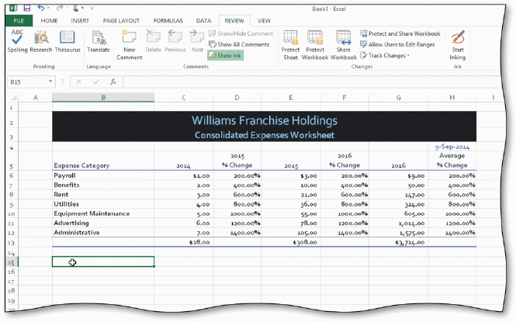516x322 pixels.
Task: Click the Name Box showing B15
Action: 28,82
